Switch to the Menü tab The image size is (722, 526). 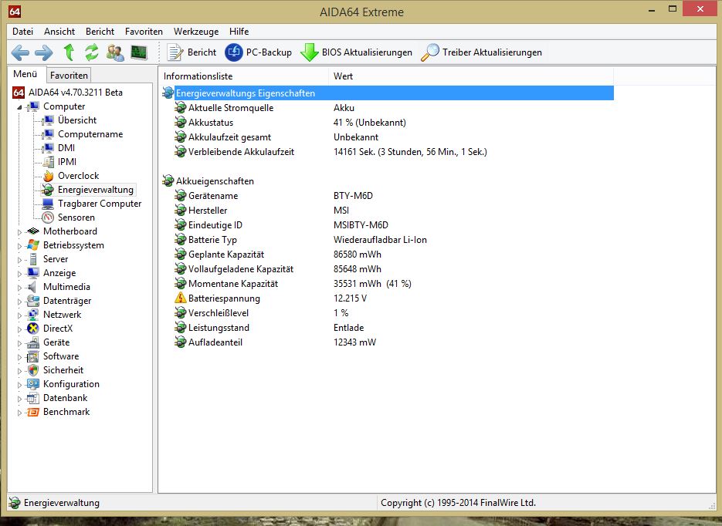pos(25,74)
